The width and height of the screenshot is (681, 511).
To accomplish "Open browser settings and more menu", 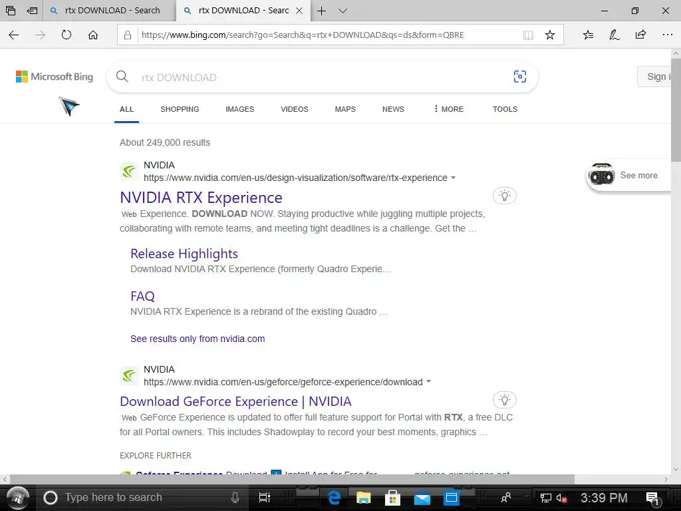I will click(x=668, y=35).
